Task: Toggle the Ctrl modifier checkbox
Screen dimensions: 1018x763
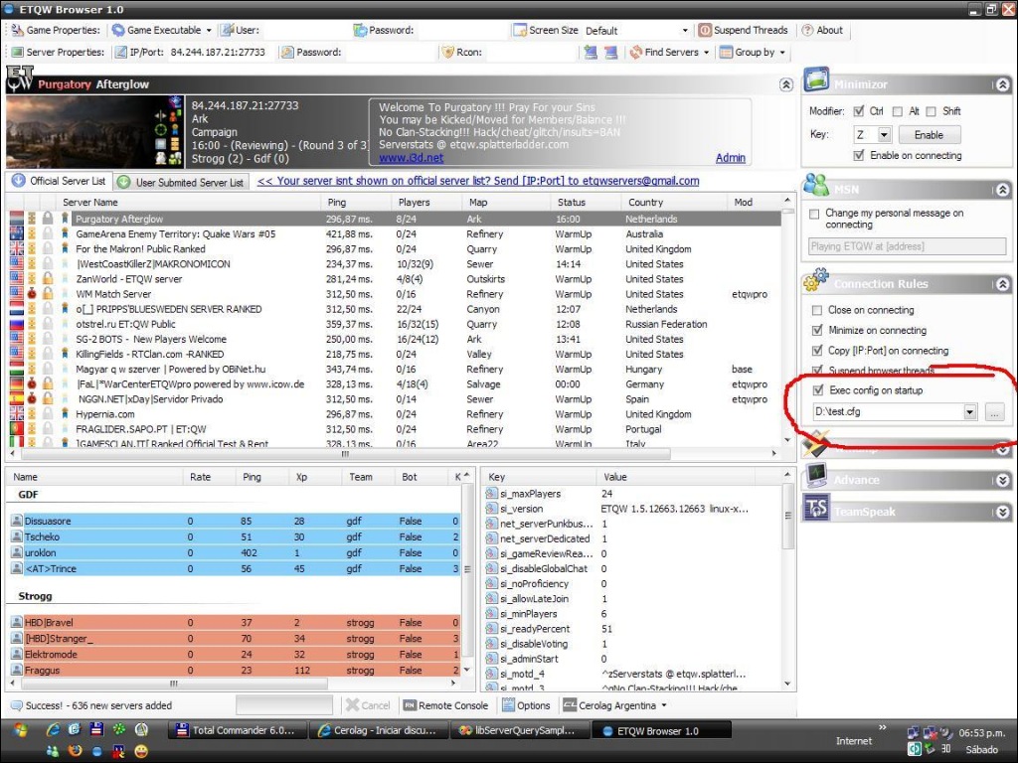Action: [x=859, y=111]
